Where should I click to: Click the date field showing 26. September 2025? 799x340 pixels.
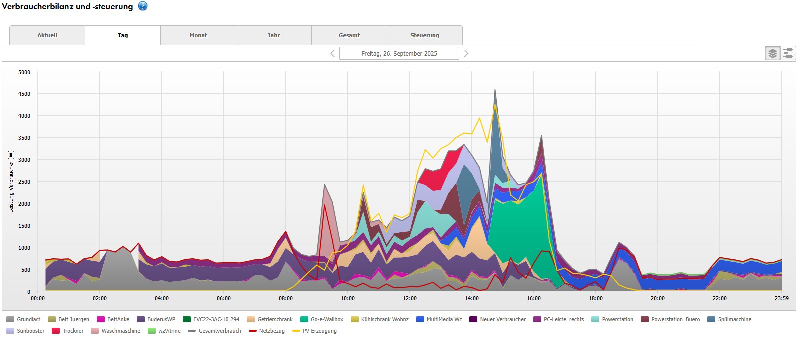coord(399,53)
